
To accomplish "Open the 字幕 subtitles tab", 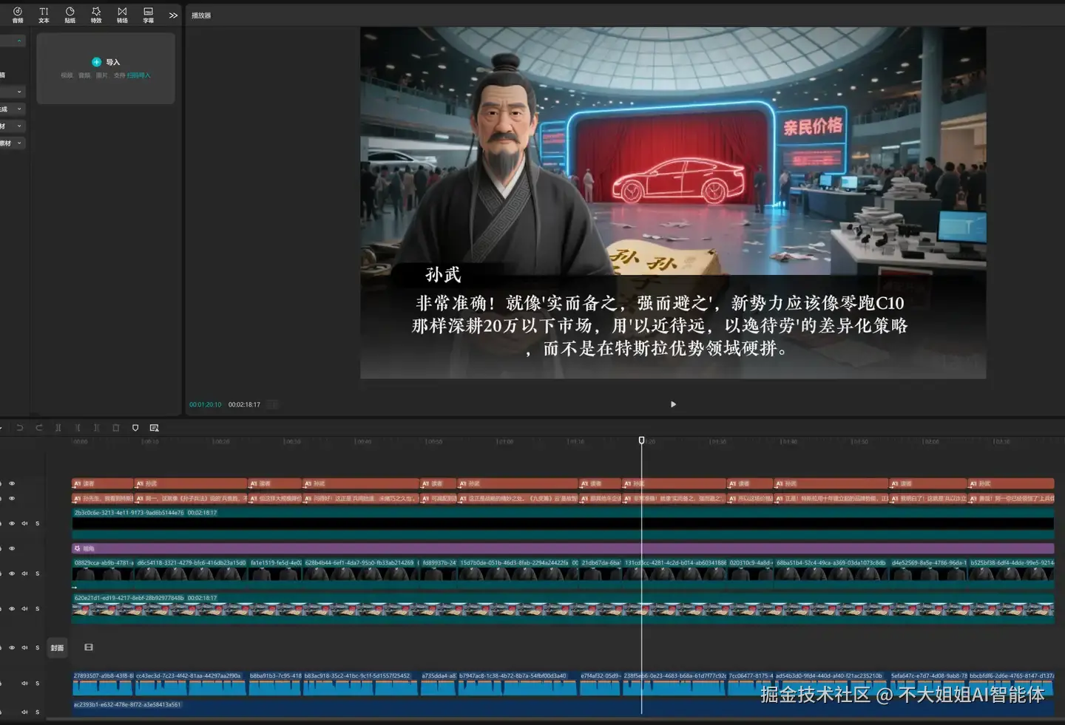I will click(x=148, y=15).
